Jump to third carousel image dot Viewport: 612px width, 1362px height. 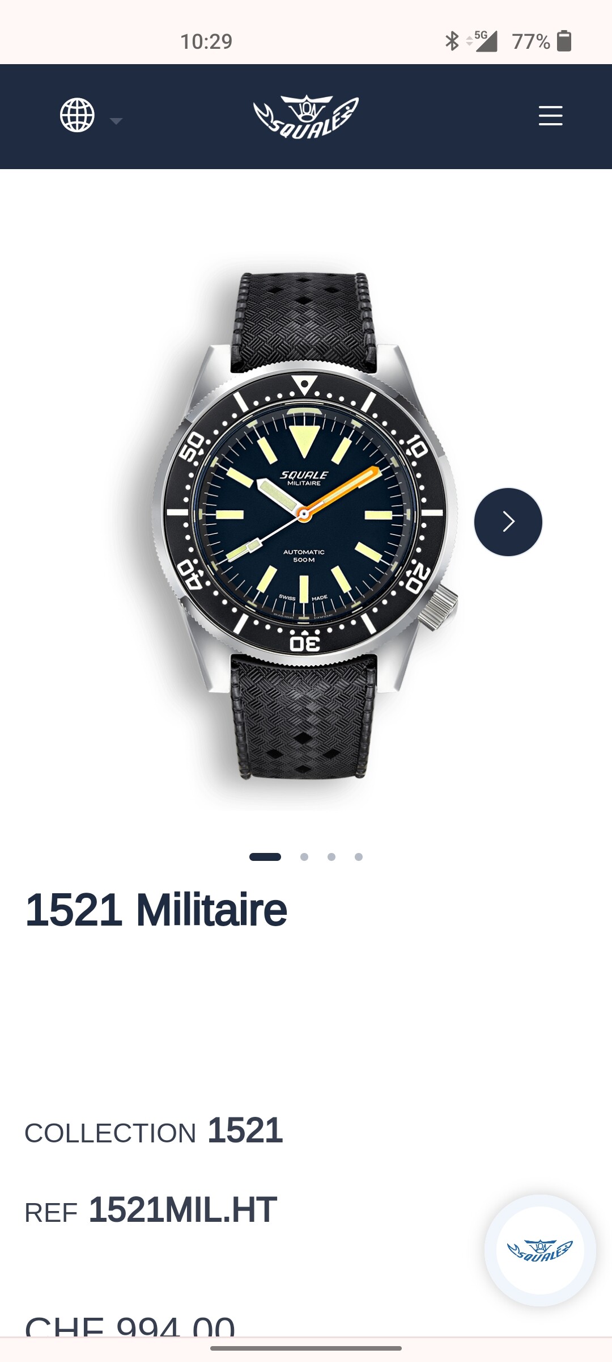(331, 857)
